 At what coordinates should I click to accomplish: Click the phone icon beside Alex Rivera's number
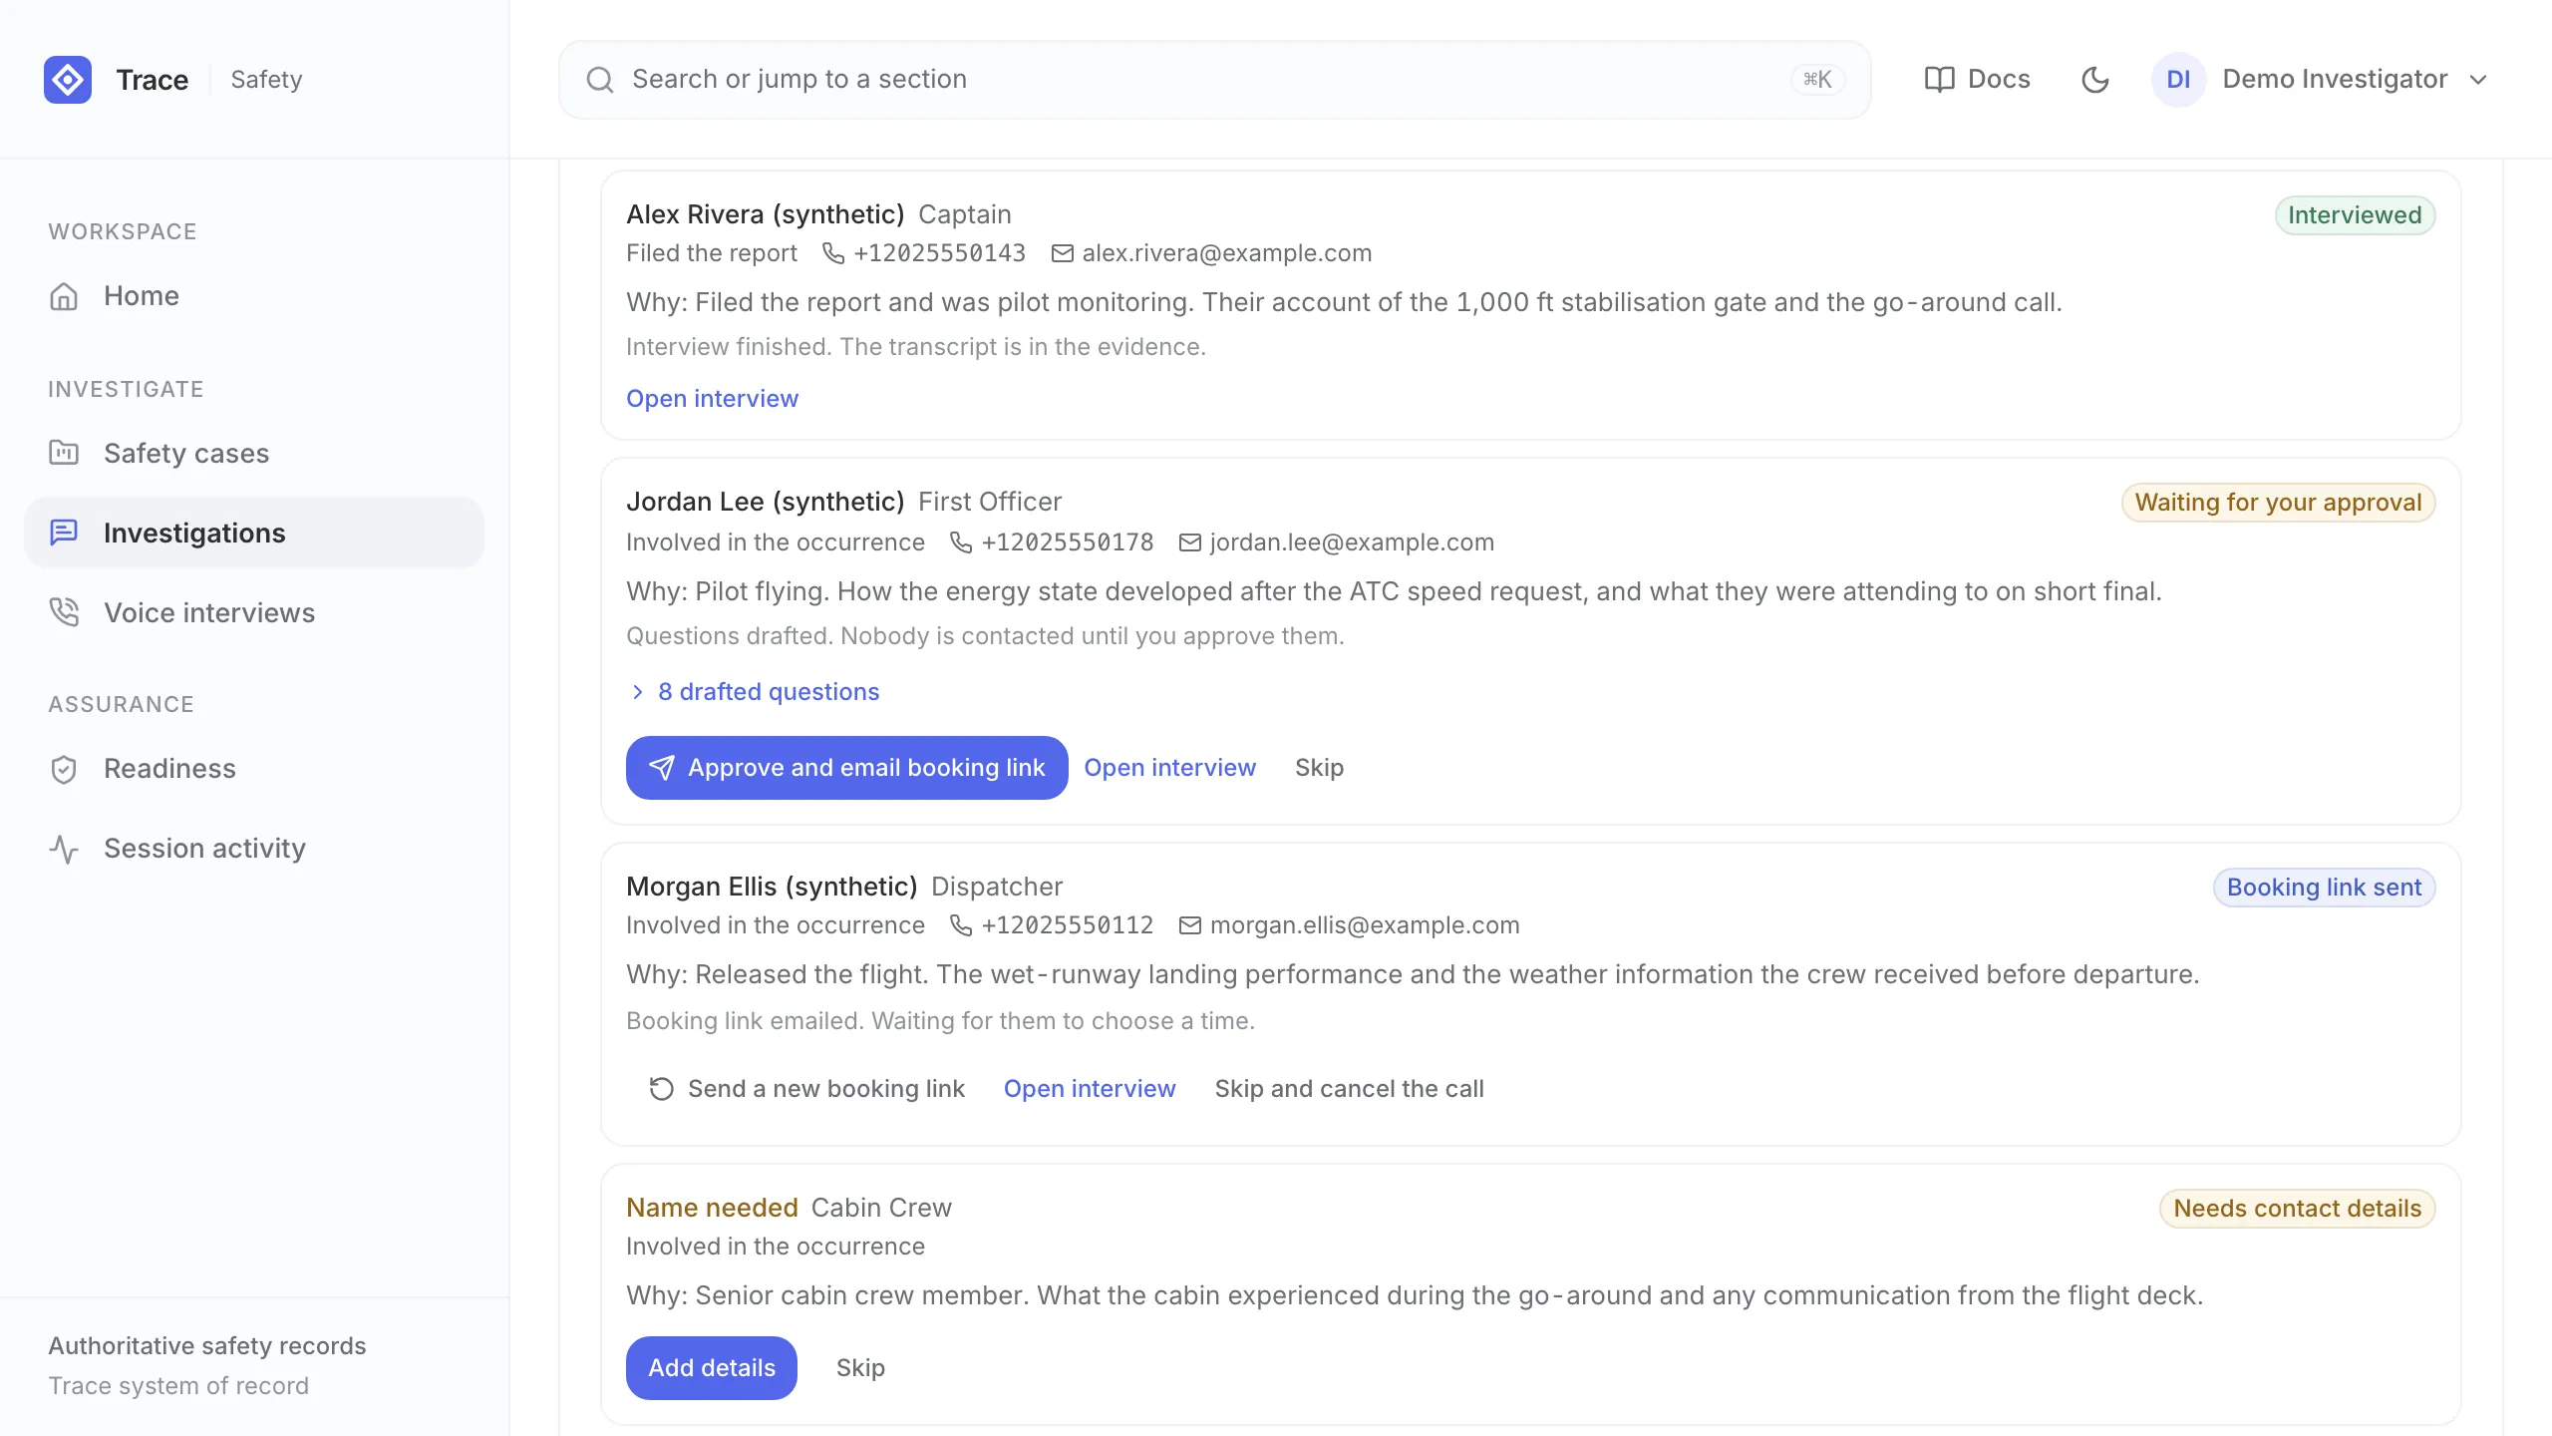tap(833, 253)
